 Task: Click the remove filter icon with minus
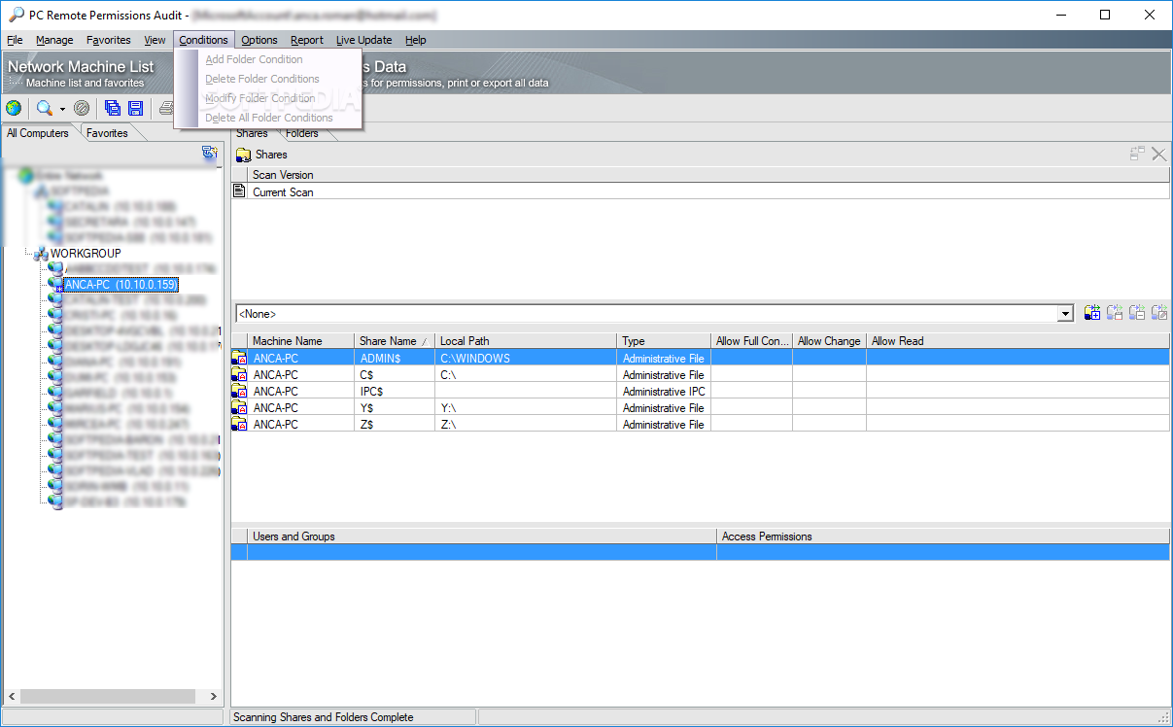pyautogui.click(x=1137, y=313)
